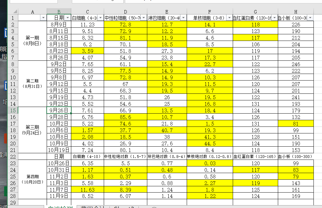This screenshot has height=208, width=322.
Task: Switch to the 费用合计 sheet tab
Action: (x=92, y=207)
